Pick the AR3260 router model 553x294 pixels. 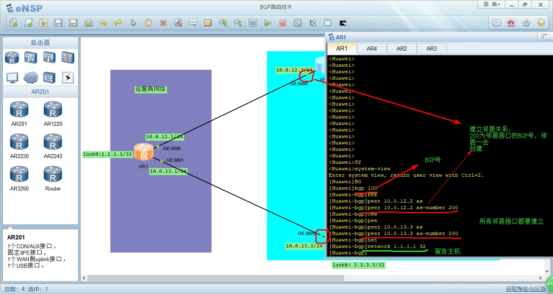[x=19, y=178]
